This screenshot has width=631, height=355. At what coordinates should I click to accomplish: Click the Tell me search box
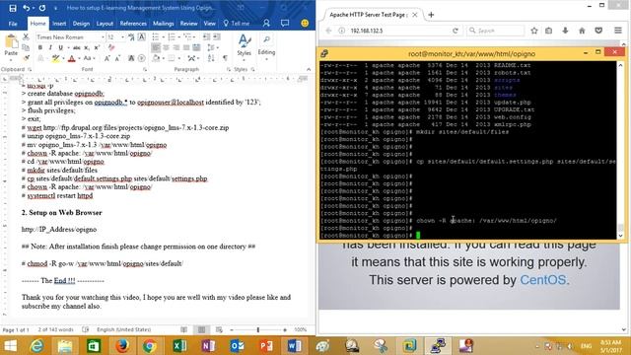[x=237, y=24]
